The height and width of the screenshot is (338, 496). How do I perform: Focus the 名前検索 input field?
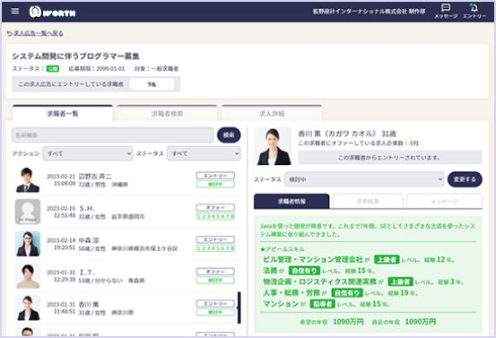point(113,135)
